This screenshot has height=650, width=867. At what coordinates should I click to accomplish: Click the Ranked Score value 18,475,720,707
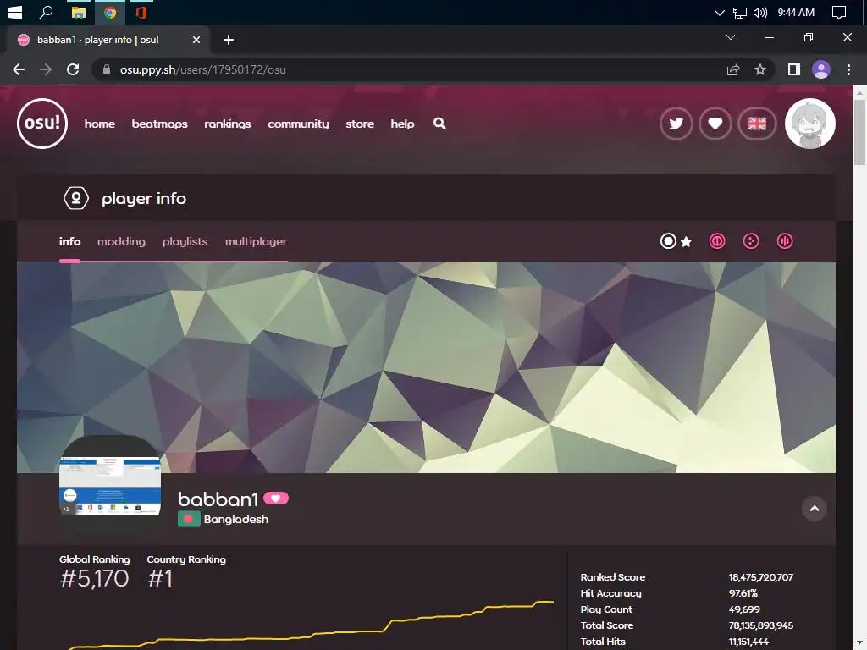[761, 577]
